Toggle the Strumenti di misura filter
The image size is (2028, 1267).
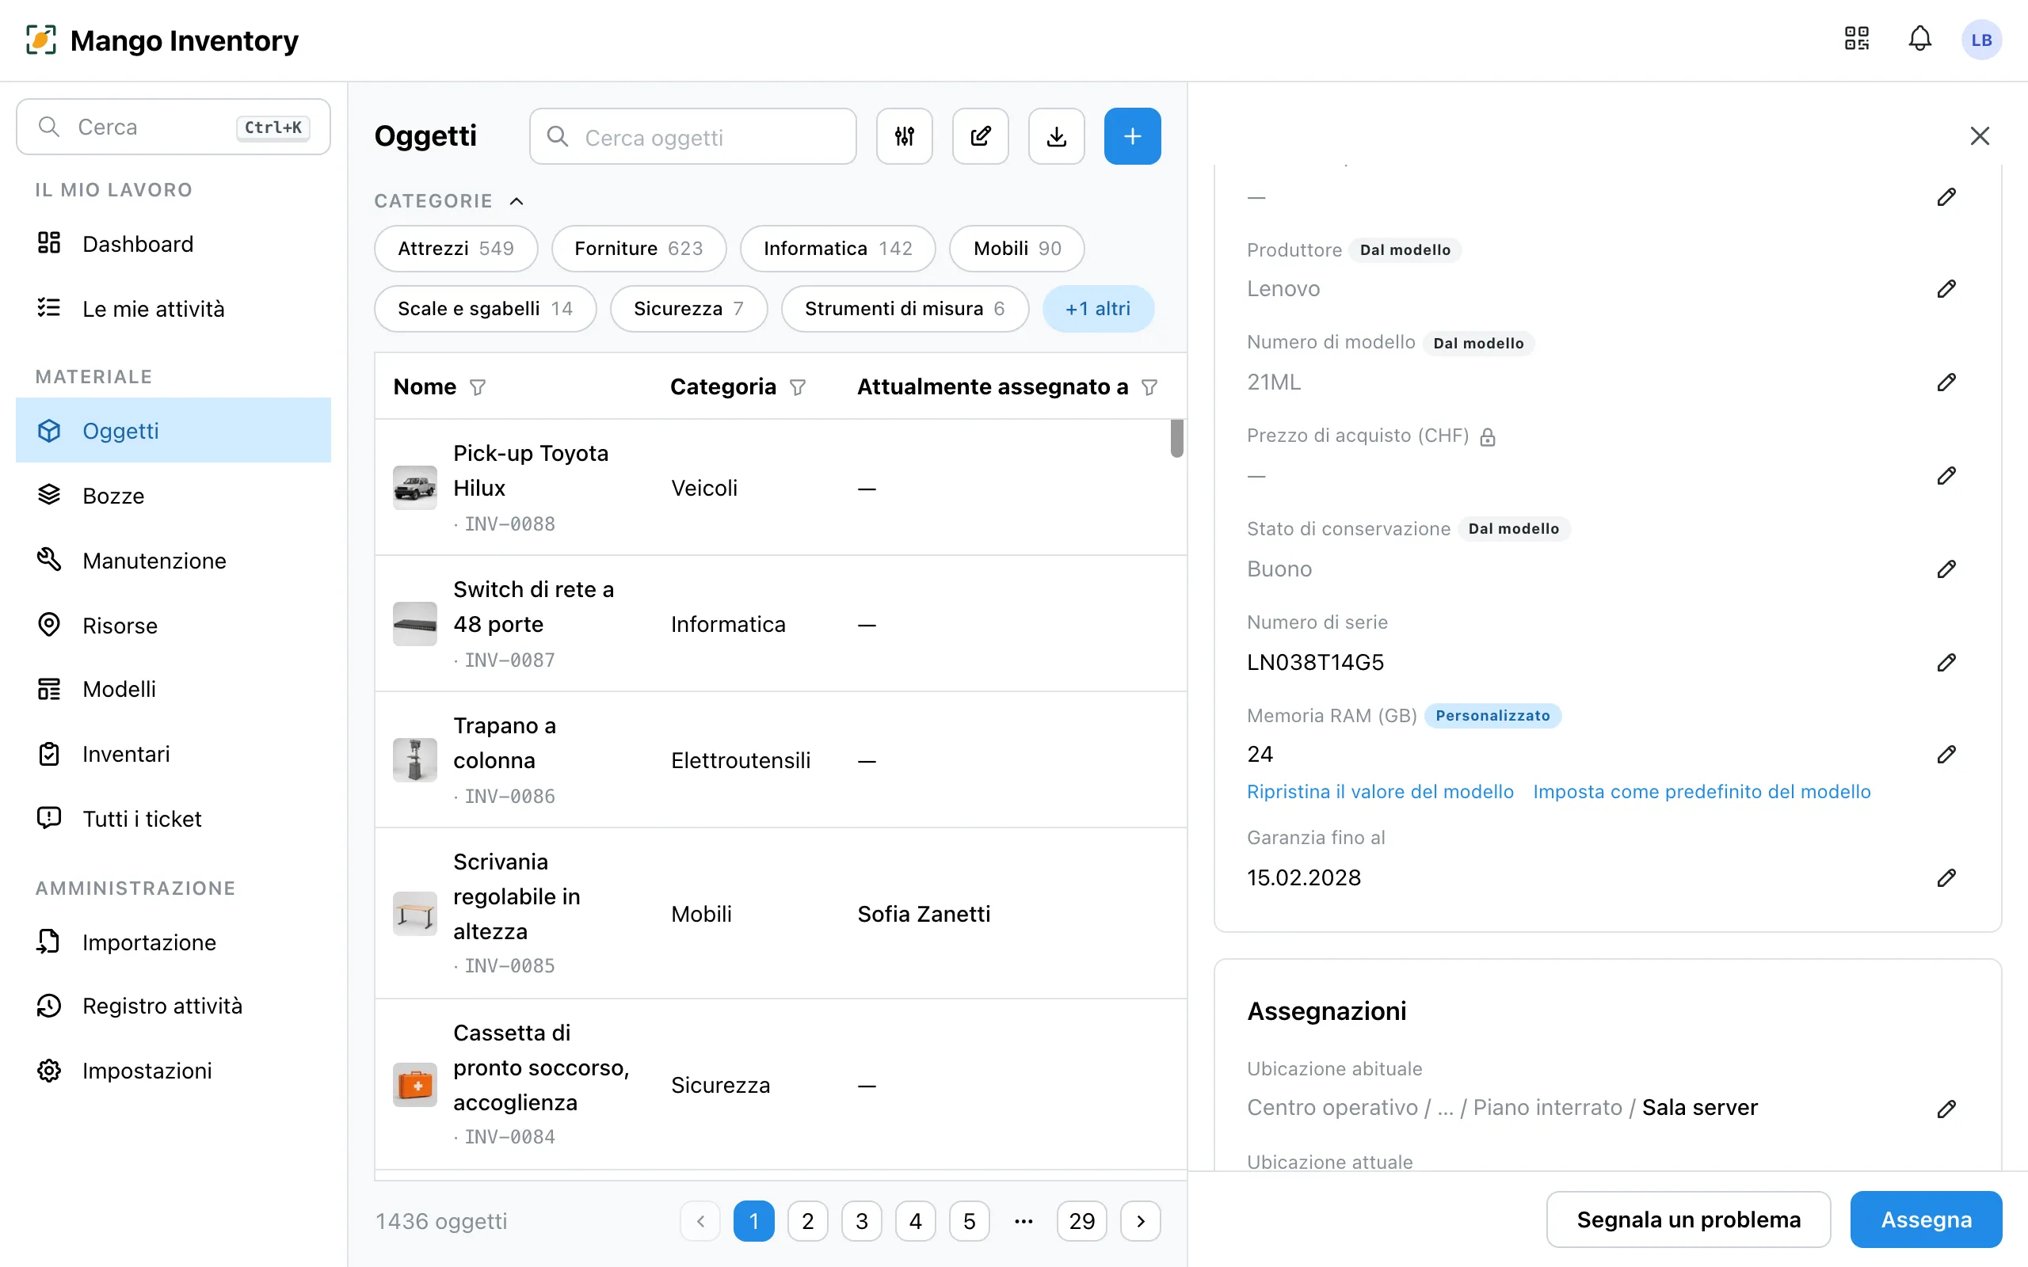[905, 308]
